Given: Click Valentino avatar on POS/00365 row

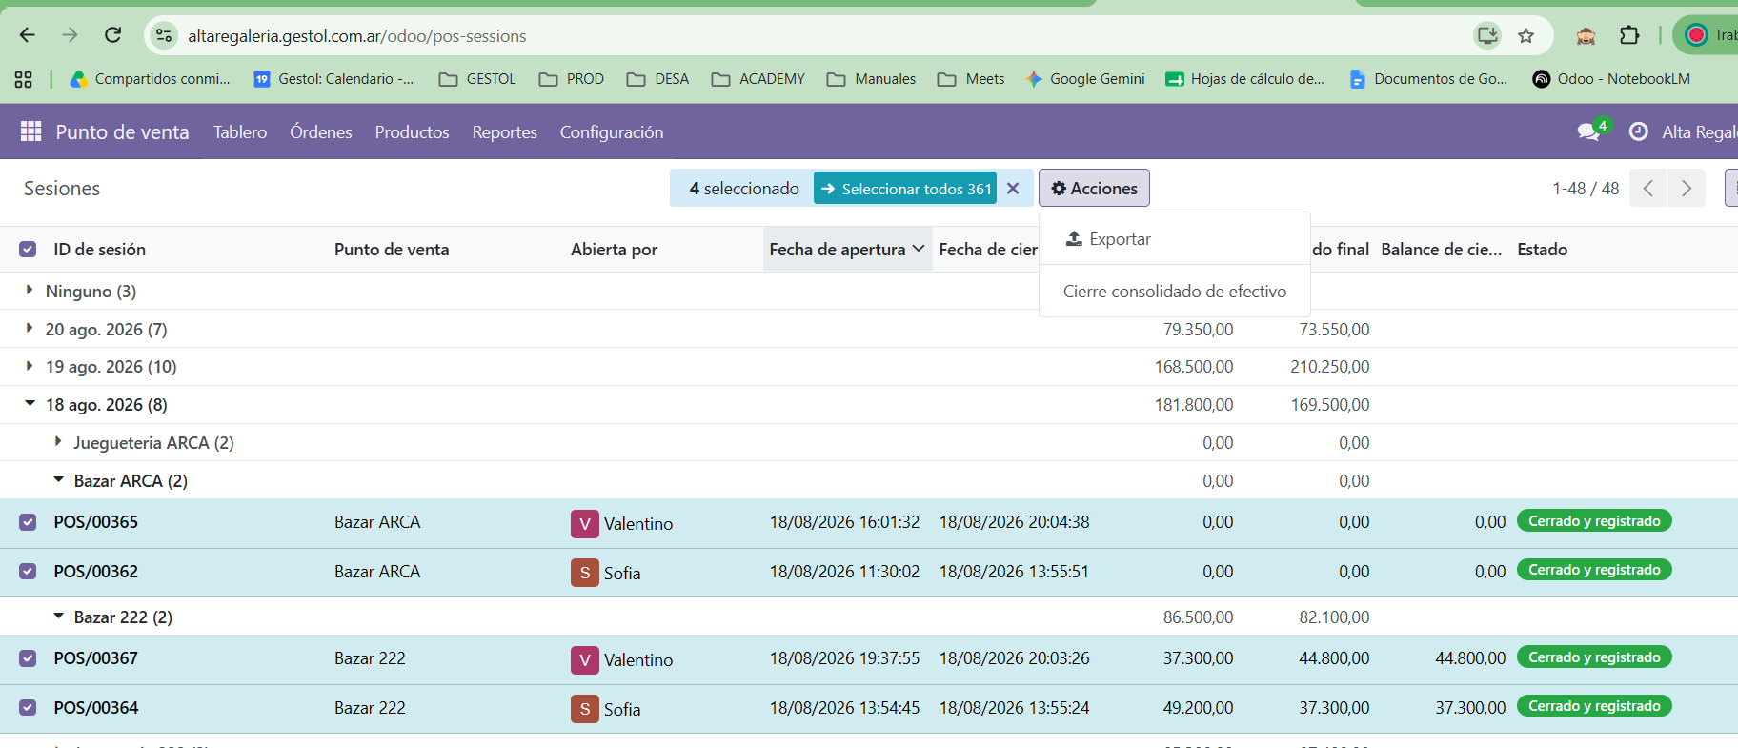Looking at the screenshot, I should pos(585,523).
